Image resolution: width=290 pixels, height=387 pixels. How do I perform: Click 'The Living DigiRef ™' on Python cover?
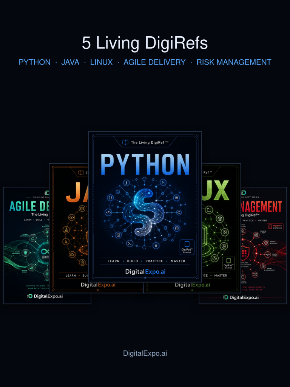point(150,142)
